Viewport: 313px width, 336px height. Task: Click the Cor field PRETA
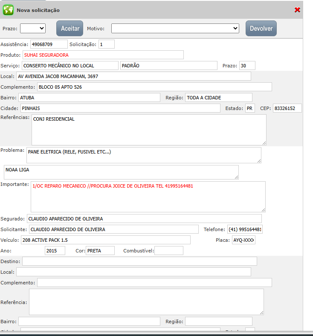100,251
